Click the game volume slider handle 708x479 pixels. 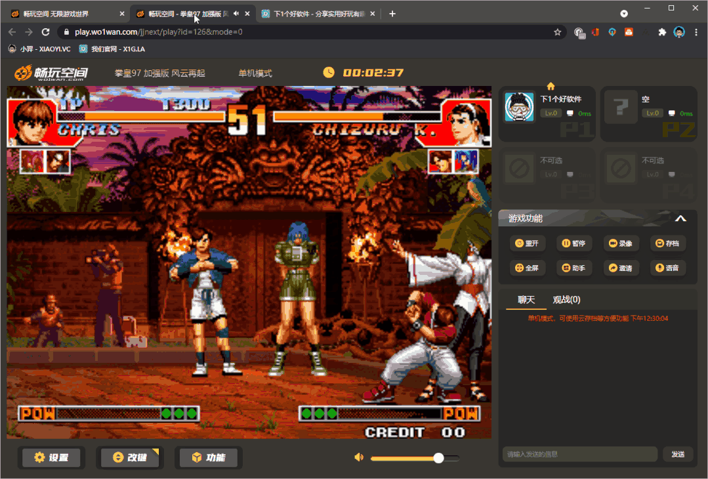[x=438, y=458]
